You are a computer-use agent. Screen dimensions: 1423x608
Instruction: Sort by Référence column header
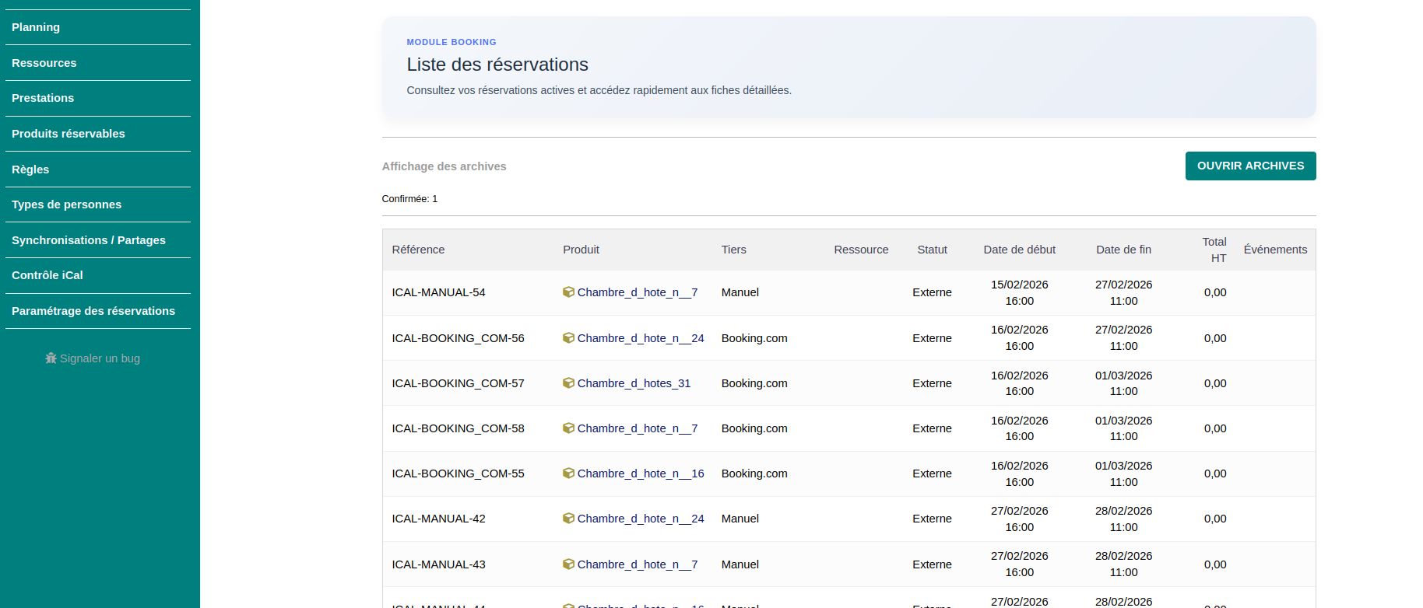tap(418, 250)
